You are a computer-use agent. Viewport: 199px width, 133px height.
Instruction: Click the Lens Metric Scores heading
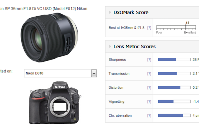tap(135, 47)
